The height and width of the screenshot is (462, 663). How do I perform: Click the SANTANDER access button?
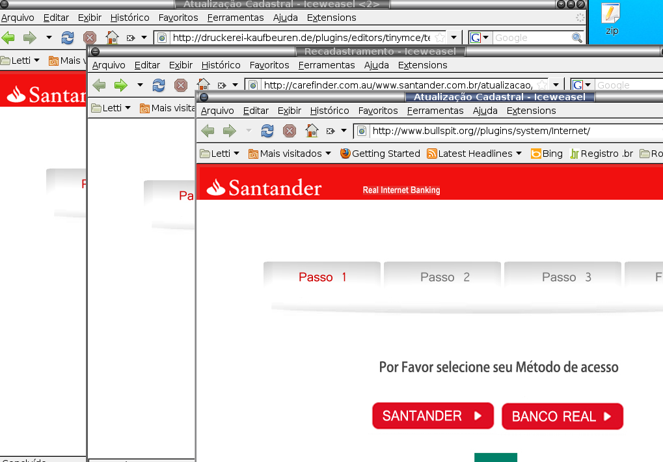pos(433,416)
